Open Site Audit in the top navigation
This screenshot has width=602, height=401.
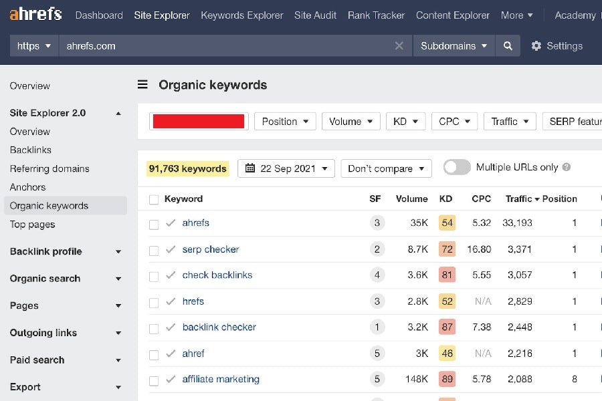click(315, 15)
